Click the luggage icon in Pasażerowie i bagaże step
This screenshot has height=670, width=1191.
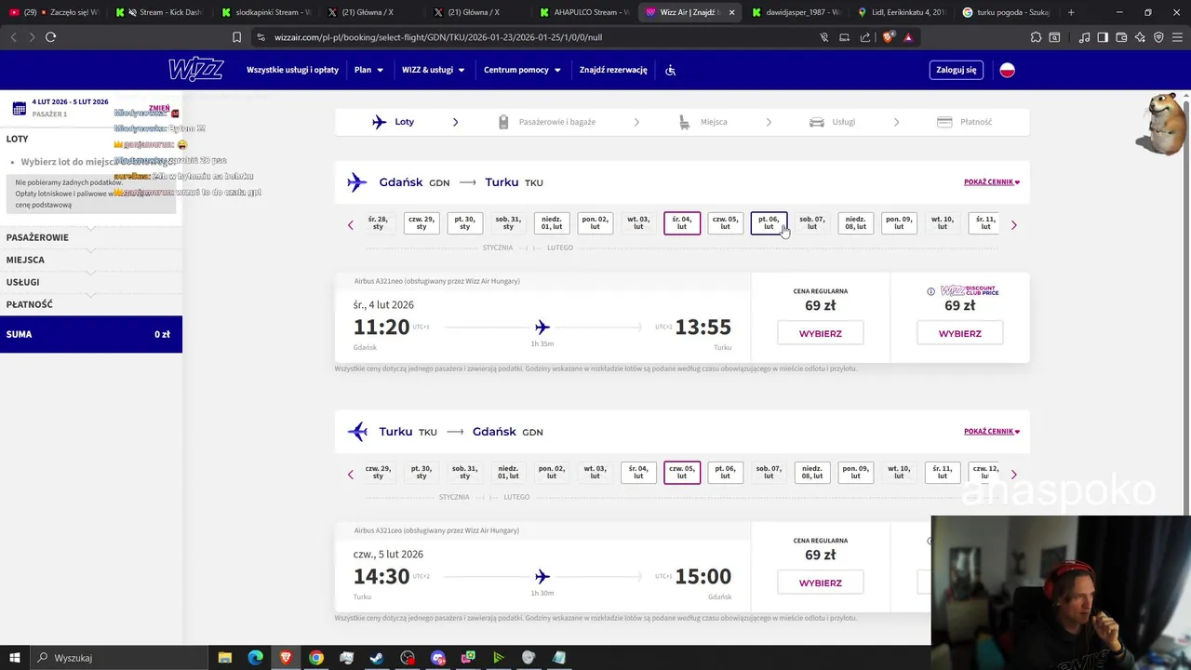(503, 122)
